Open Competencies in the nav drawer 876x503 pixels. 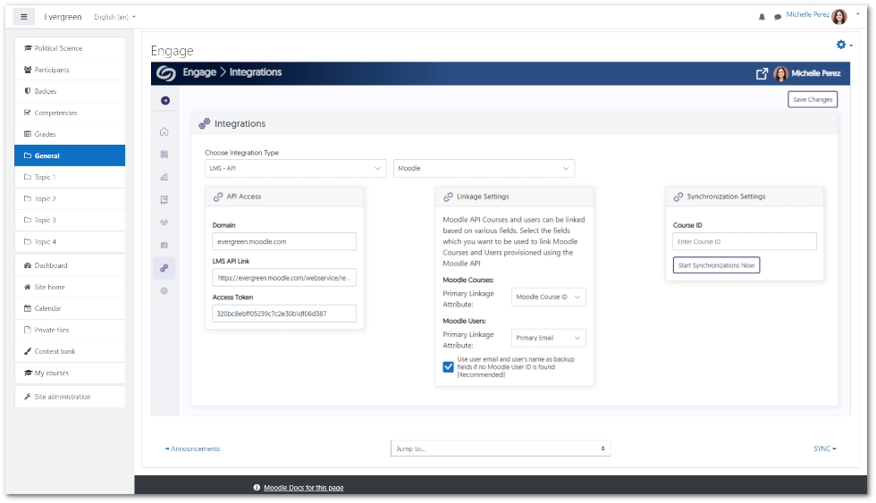click(70, 113)
